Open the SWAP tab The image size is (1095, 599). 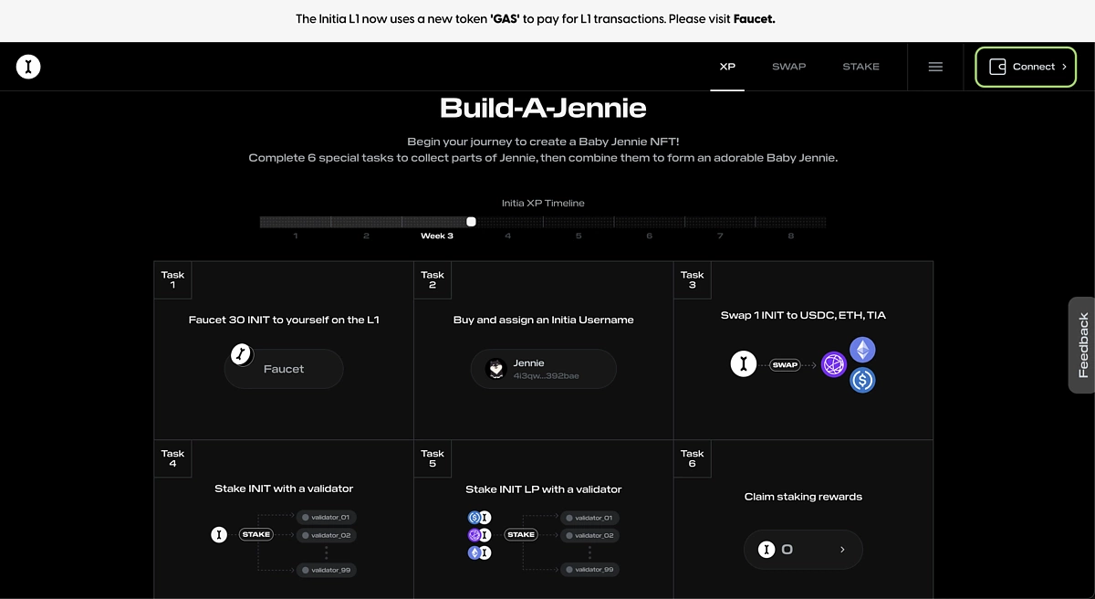[x=788, y=67]
